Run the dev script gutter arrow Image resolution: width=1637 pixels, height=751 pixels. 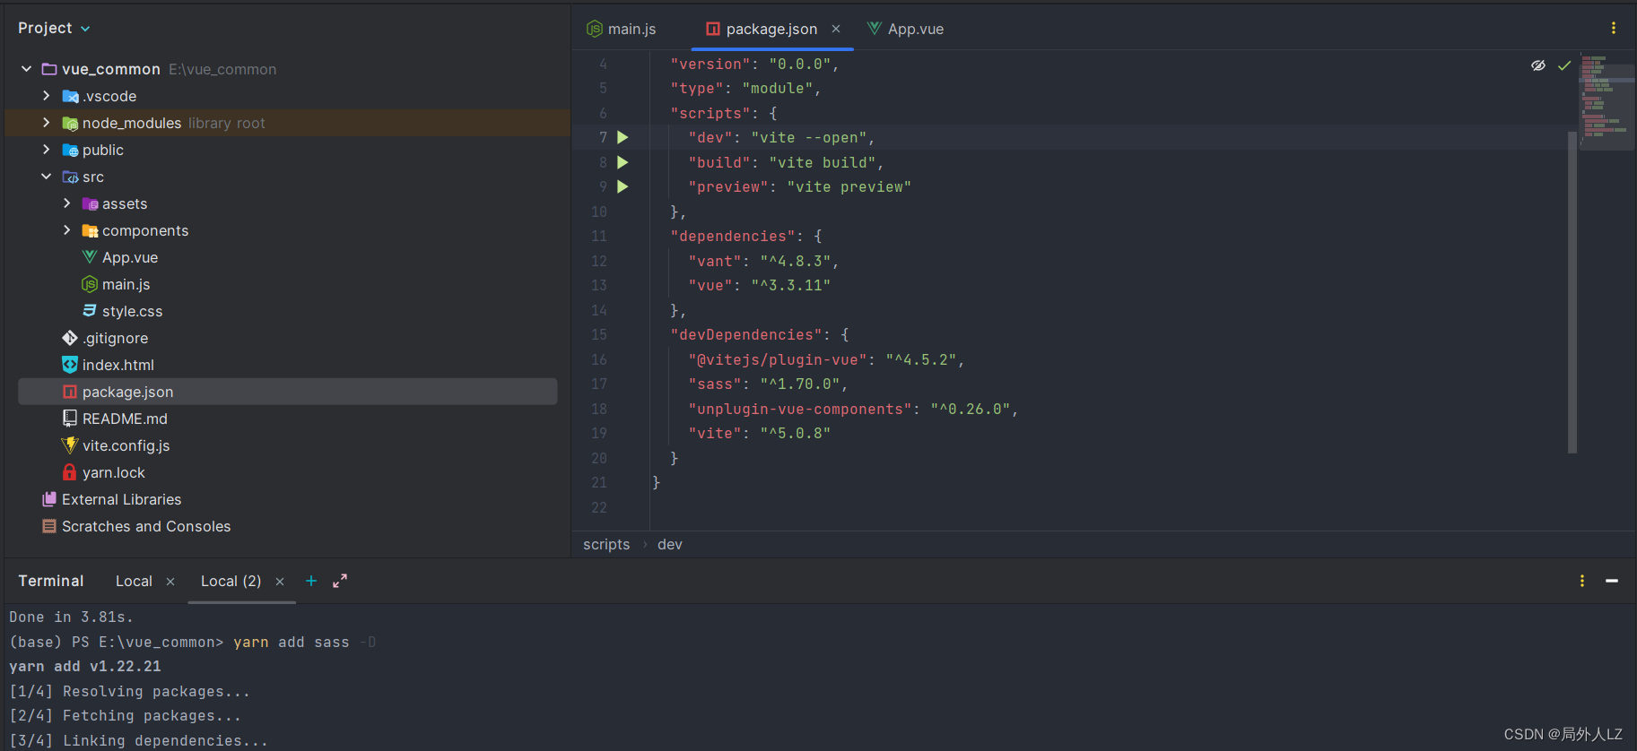[x=623, y=137]
